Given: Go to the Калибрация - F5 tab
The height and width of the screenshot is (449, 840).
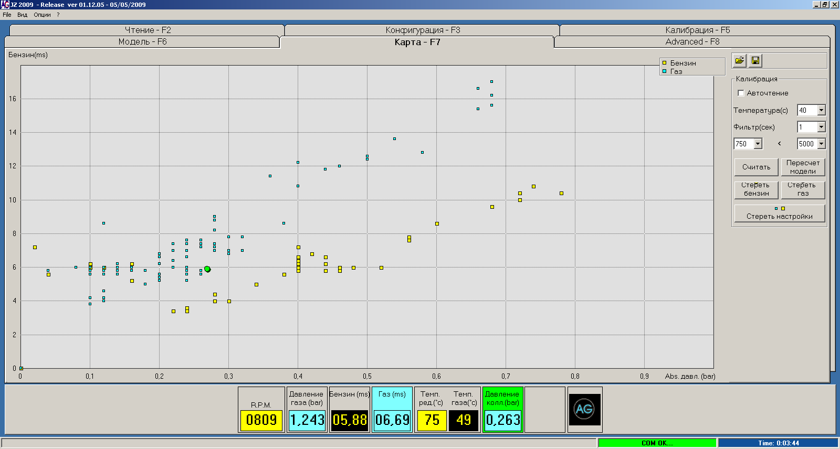Looking at the screenshot, I should click(697, 30).
